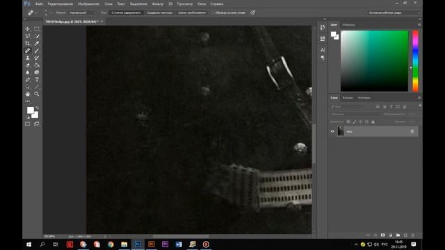445x250 pixels.
Task: Open the Layers panel options menu
Action: 419,98
